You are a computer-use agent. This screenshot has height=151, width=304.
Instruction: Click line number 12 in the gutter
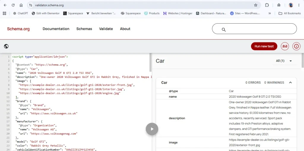tap(8, 101)
